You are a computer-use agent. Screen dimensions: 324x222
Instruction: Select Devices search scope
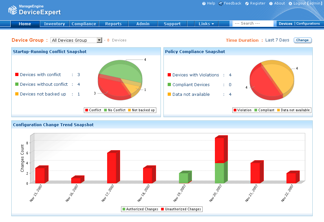tap(285, 24)
